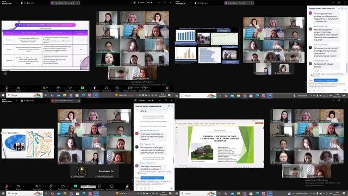Click text format icon in chart-slides window chat

(310, 91)
